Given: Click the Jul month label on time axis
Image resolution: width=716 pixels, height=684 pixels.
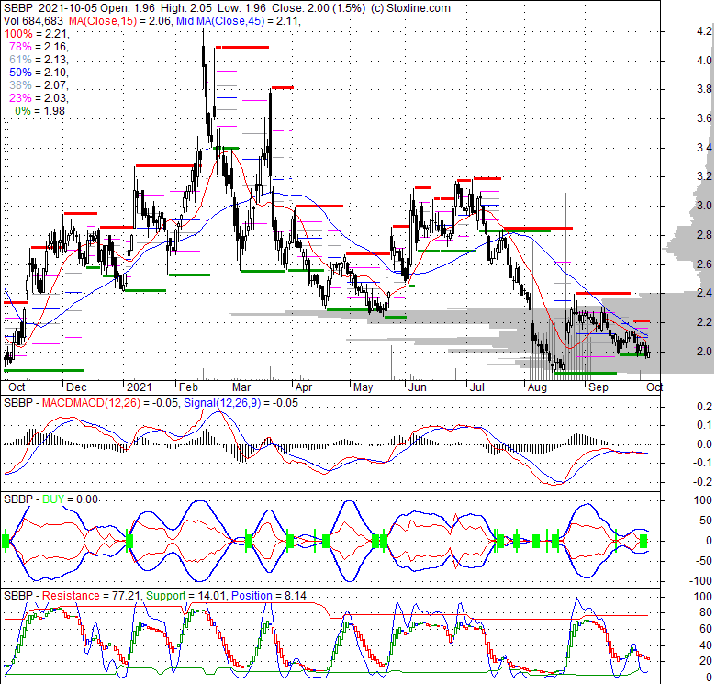Looking at the screenshot, I should pos(476,387).
